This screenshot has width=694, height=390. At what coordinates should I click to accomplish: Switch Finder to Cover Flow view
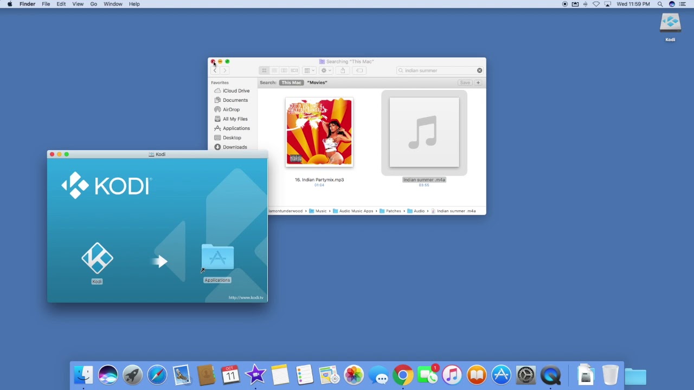point(294,70)
